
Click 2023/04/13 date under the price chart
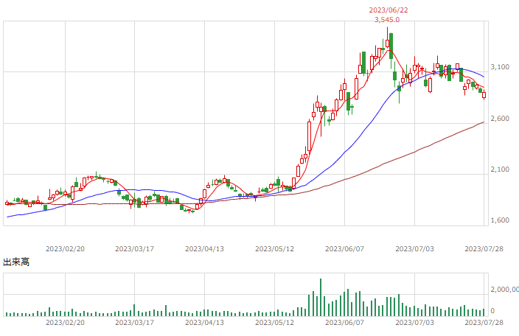point(204,249)
